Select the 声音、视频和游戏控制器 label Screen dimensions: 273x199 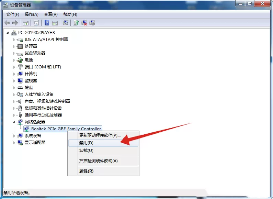tap(47, 101)
